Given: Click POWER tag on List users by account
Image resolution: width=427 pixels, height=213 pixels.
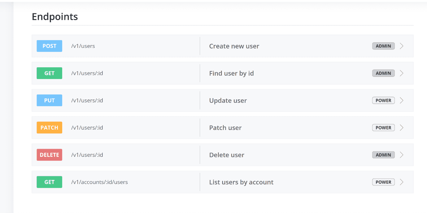Looking at the screenshot, I should click(x=383, y=182).
